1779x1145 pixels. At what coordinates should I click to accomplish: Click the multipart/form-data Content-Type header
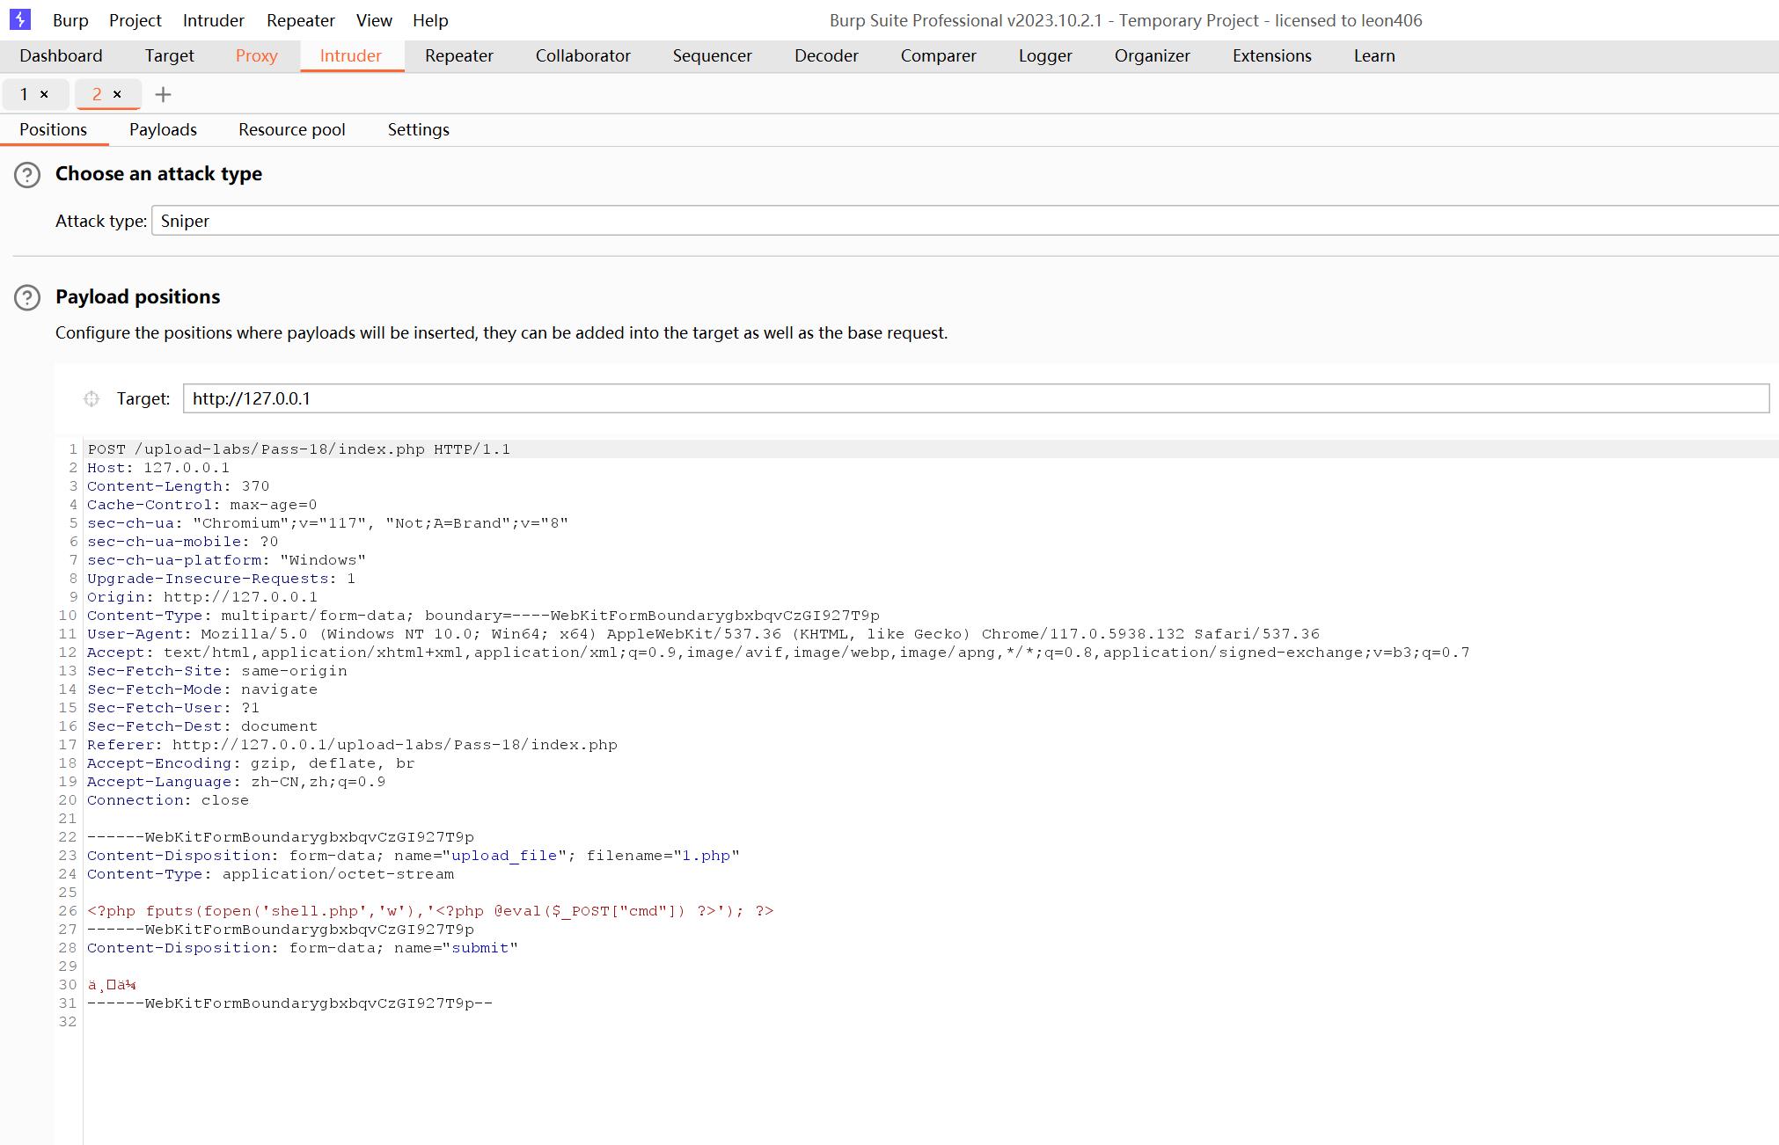(x=483, y=616)
